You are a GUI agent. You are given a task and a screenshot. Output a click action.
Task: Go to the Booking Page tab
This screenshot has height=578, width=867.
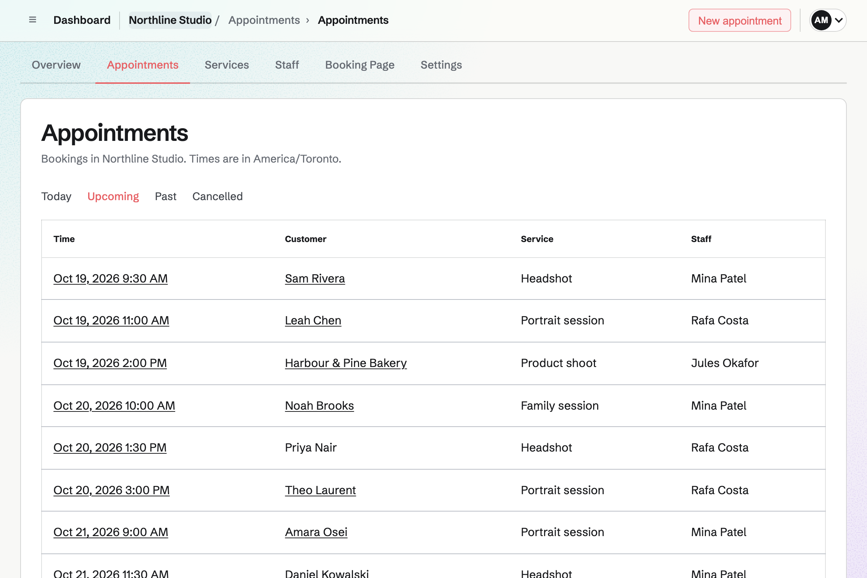360,65
